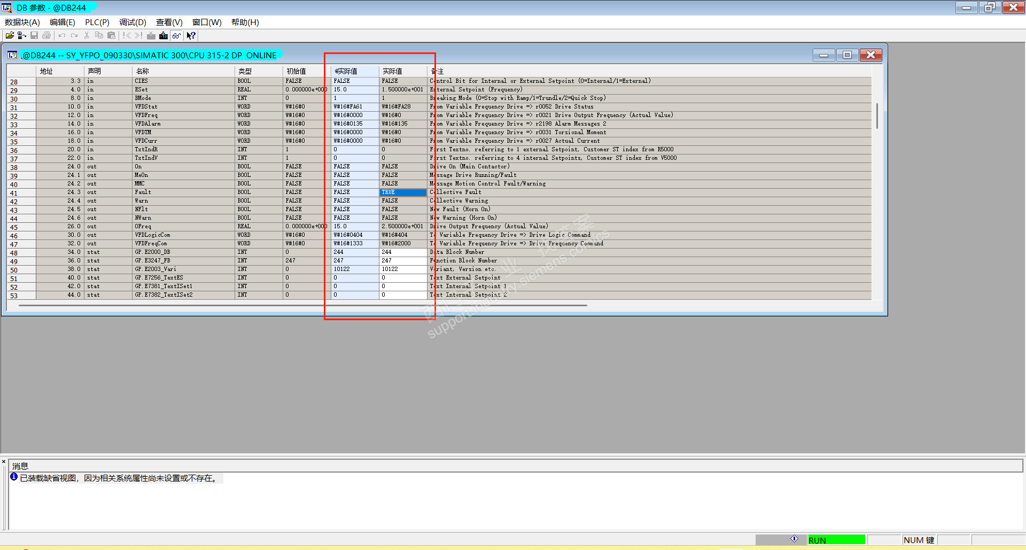Image resolution: width=1026 pixels, height=550 pixels.
Task: Click the OFreq variable name
Action: 143,227
